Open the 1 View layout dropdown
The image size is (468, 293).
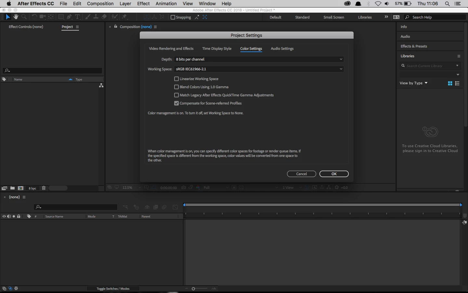coord(292,188)
